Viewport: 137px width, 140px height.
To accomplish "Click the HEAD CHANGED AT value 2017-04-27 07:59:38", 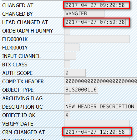I will coord(97,22).
